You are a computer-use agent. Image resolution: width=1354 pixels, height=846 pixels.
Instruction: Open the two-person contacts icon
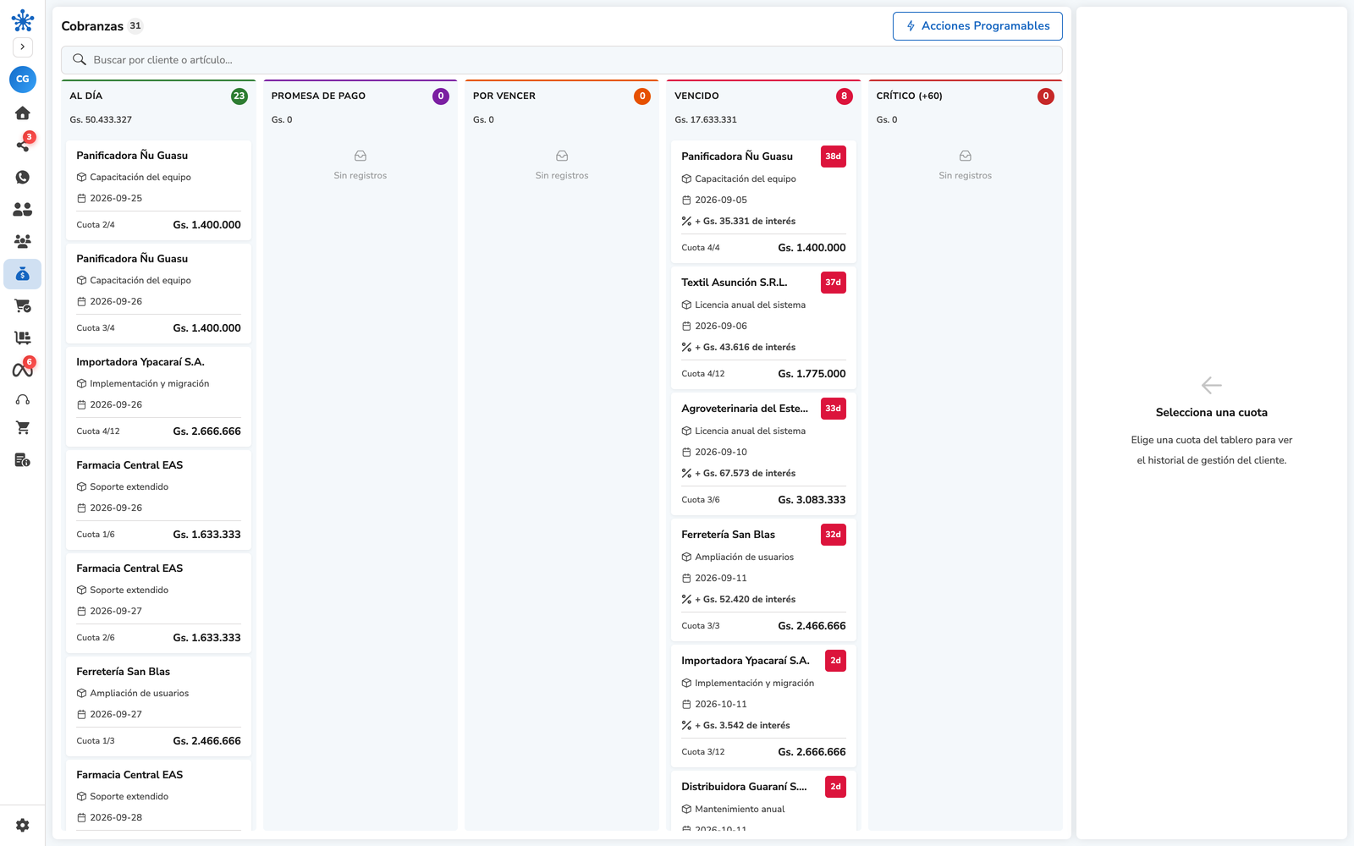click(23, 209)
